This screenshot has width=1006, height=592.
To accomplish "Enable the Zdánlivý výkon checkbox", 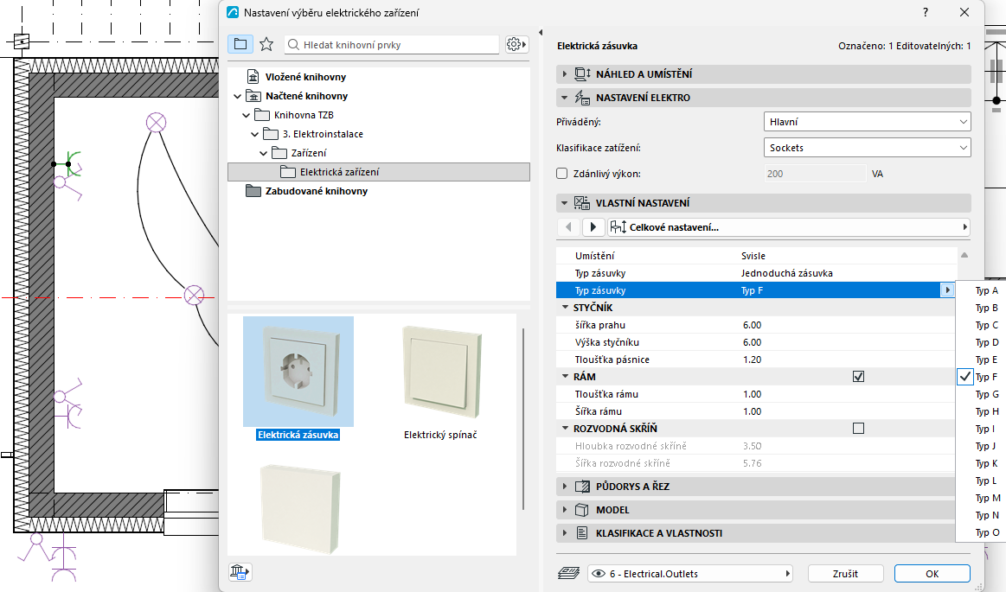I will pos(562,174).
